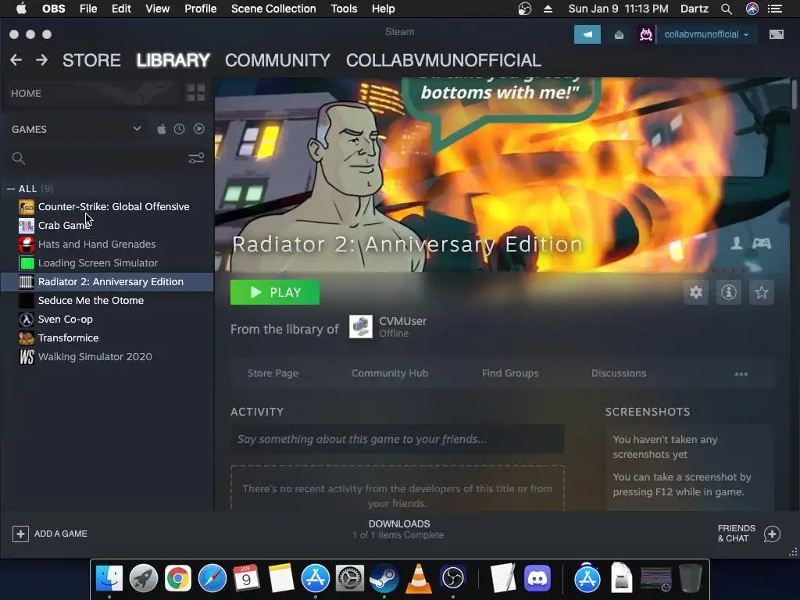Open the friend inbox envelope icon

[619, 34]
